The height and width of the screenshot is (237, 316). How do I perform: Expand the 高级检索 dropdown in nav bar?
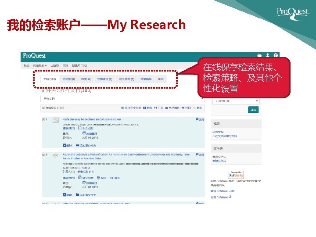(x=40, y=65)
